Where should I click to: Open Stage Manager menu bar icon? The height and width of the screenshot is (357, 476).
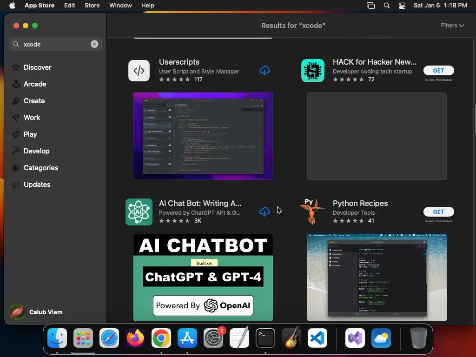370,6
